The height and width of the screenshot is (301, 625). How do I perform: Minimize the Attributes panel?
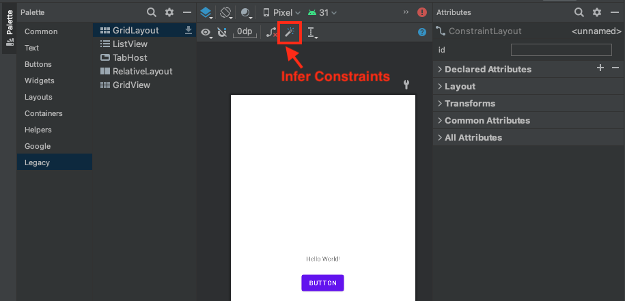coord(614,12)
